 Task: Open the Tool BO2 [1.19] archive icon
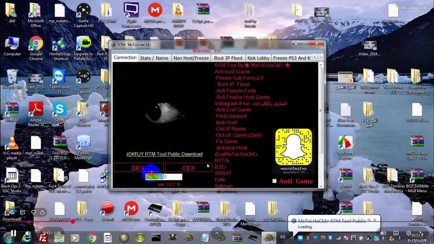(x=60, y=147)
